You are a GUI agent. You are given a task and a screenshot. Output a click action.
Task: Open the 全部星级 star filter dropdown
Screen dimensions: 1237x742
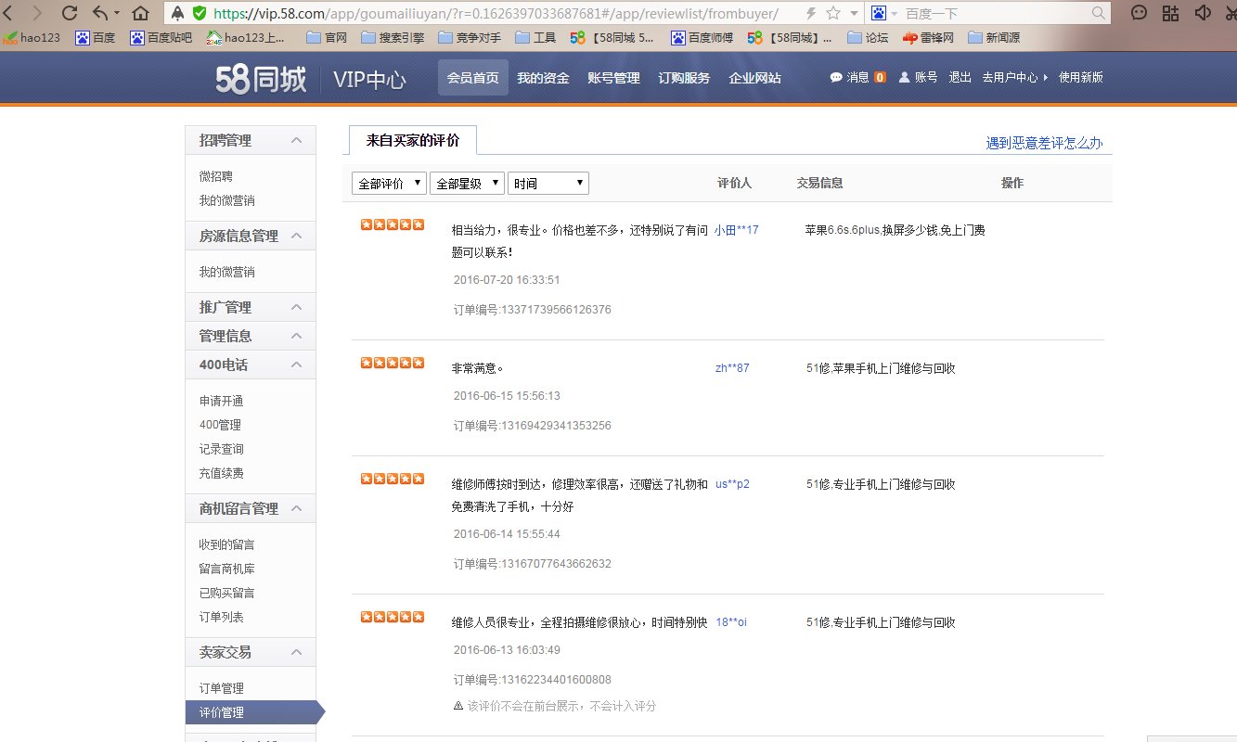[467, 183]
